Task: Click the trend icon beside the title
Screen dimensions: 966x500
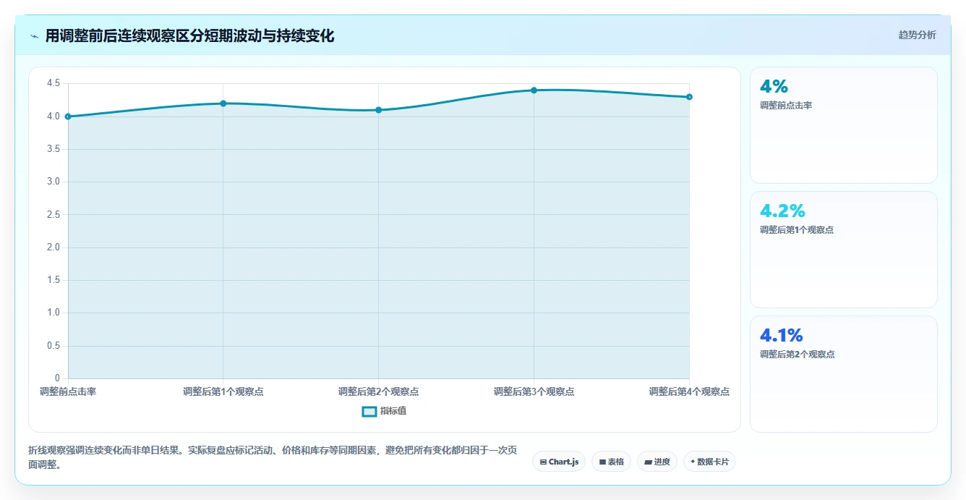Action: click(x=34, y=36)
